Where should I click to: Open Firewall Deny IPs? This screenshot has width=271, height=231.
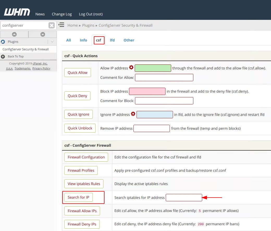click(x=82, y=224)
